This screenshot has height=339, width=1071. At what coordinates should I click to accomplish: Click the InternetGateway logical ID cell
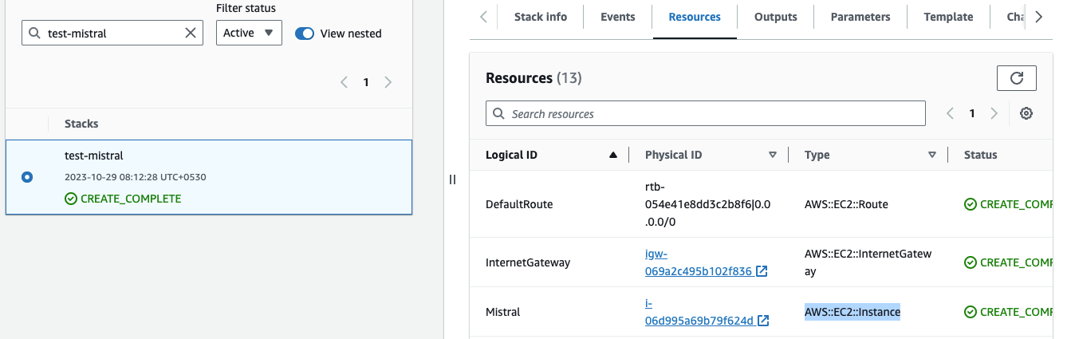528,262
